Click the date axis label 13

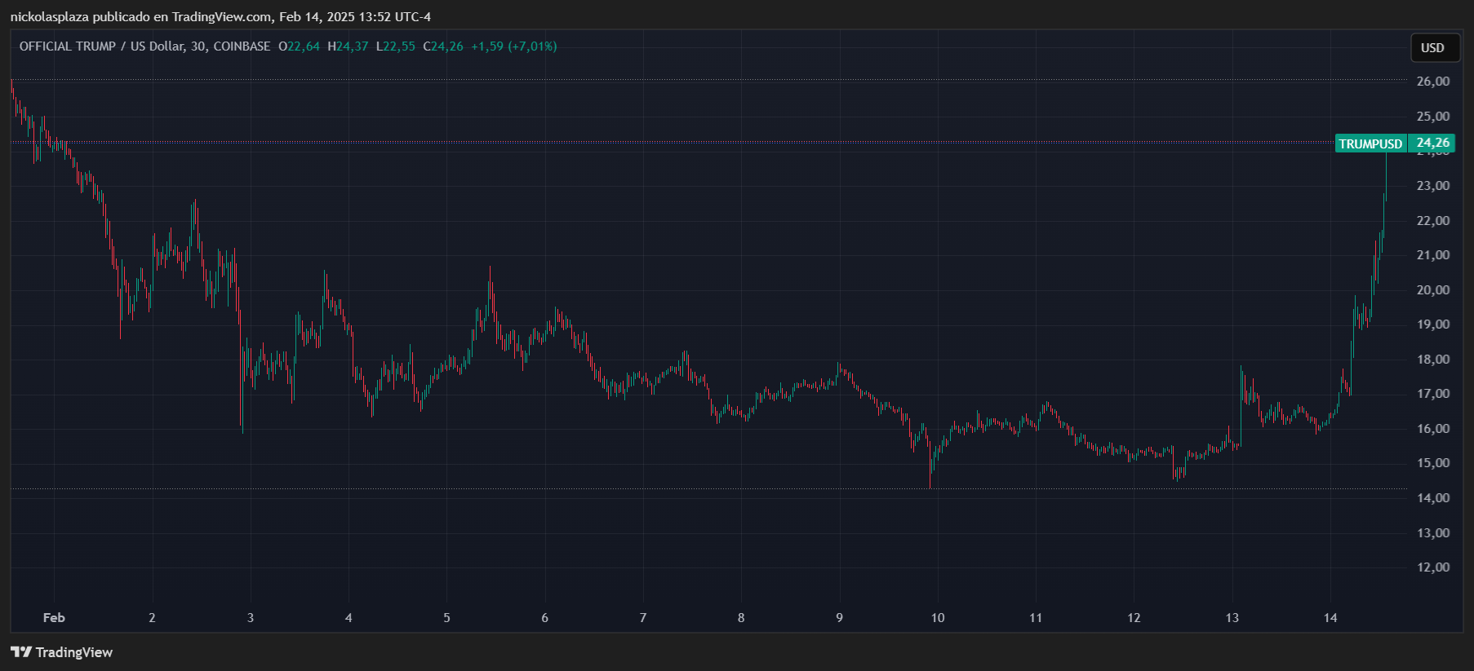point(1232,618)
